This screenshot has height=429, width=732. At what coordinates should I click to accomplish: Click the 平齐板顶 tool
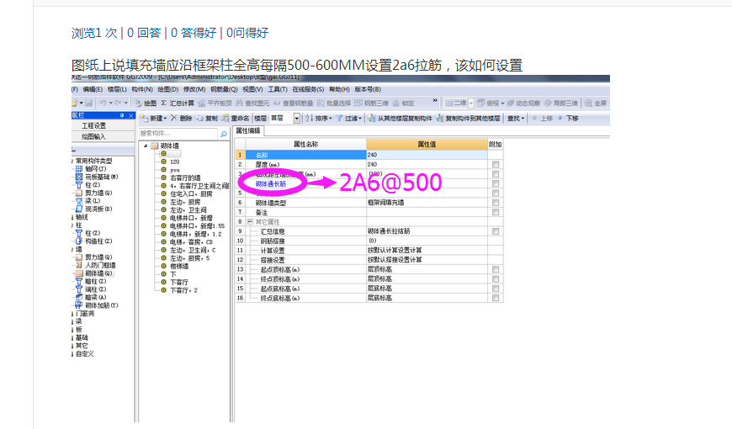coord(215,103)
